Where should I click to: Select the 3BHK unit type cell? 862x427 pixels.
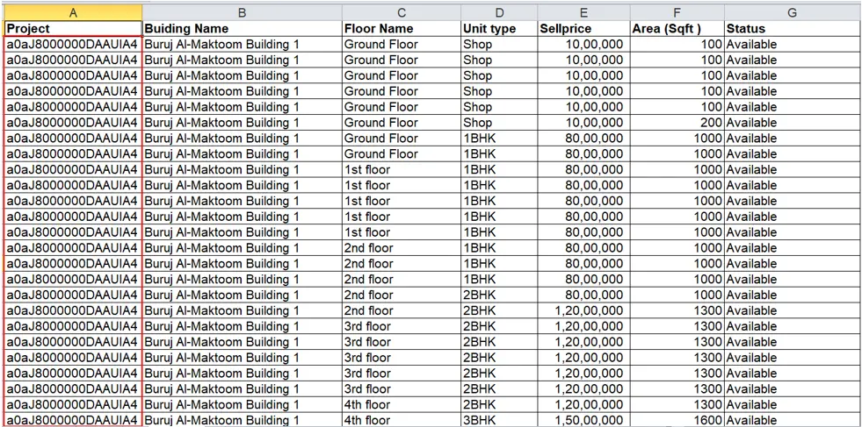[x=499, y=420]
